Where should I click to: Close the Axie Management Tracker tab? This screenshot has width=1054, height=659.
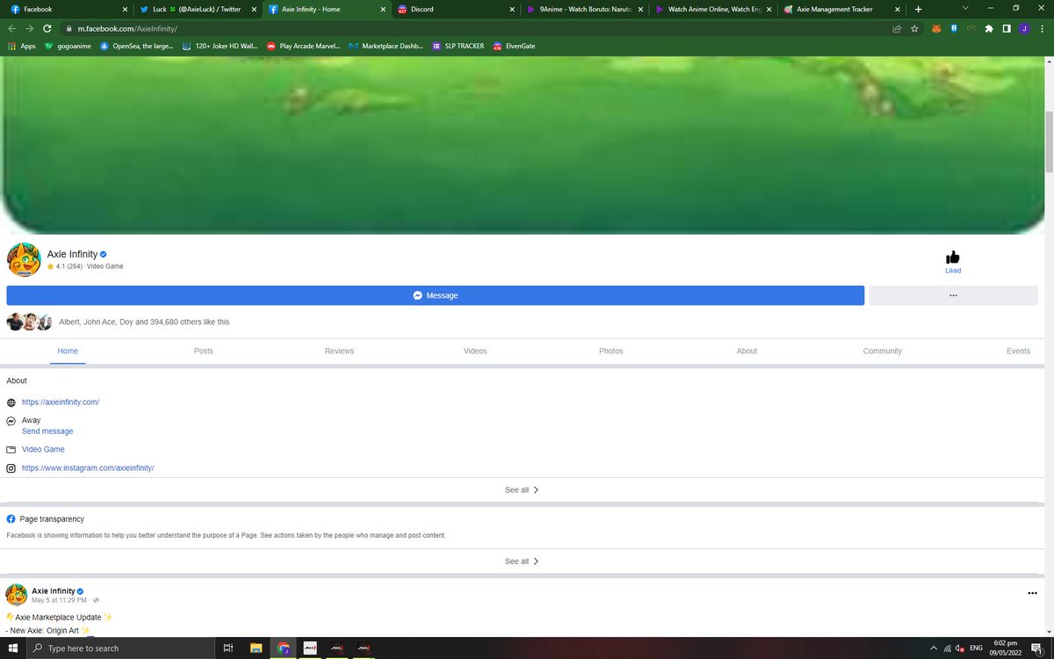896,9
